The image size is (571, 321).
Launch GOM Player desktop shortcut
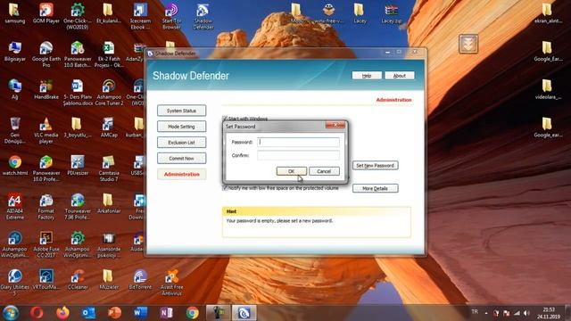coord(46,13)
